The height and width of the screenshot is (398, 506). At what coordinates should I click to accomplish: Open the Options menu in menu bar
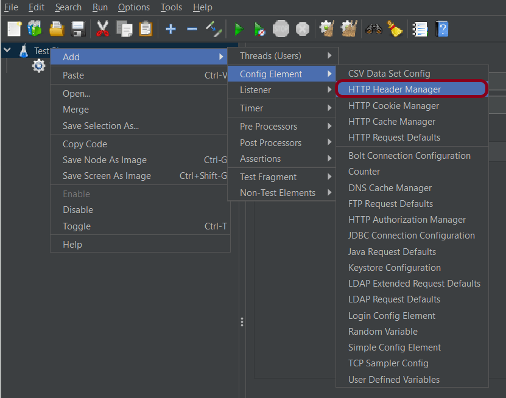coord(133,7)
